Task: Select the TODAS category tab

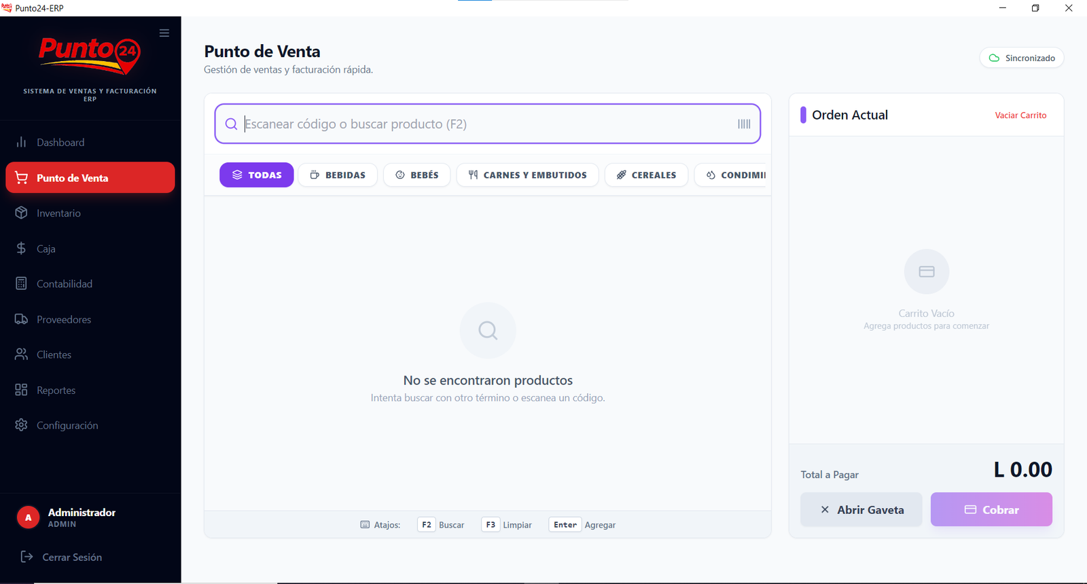Action: pyautogui.click(x=257, y=175)
